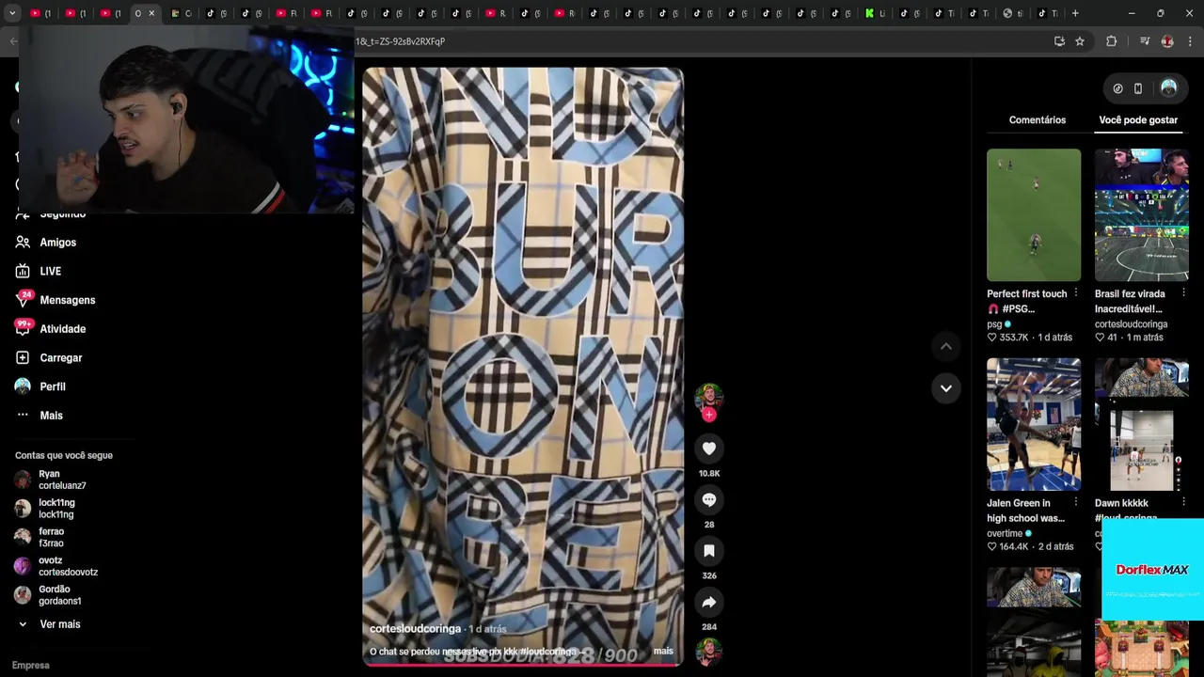
Task: Close the active browser tab
Action: point(151,13)
